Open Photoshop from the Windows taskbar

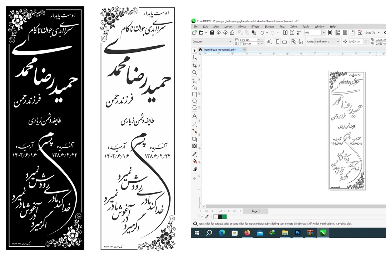tap(297, 233)
